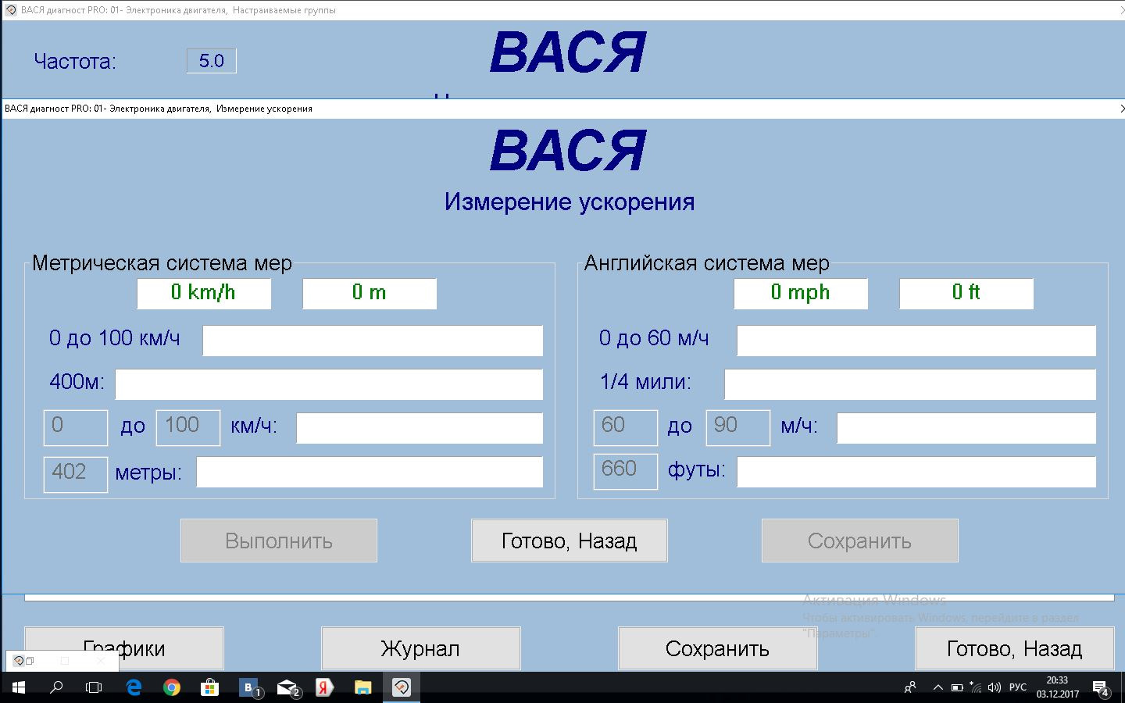This screenshot has height=703, width=1125.
Task: Click metric start speed field 0
Action: (76, 427)
